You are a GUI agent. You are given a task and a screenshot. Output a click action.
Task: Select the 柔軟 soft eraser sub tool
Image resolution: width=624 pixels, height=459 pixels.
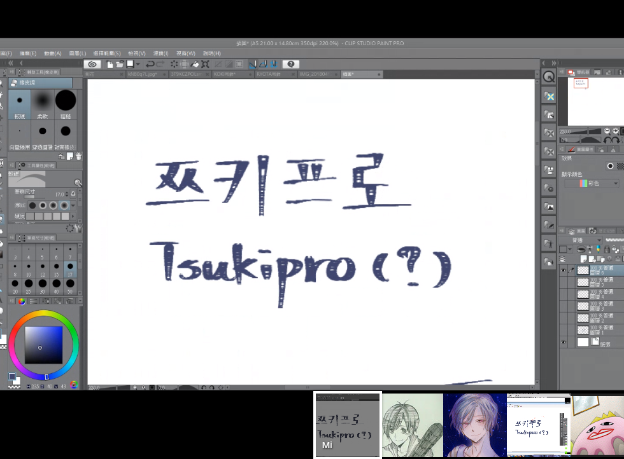[x=43, y=104]
